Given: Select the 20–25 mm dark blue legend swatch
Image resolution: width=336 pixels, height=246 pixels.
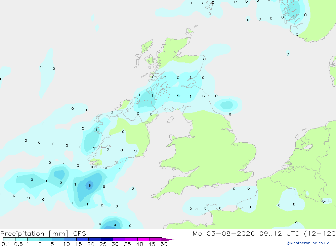Looking at the screenshot, I should [x=95, y=239].
